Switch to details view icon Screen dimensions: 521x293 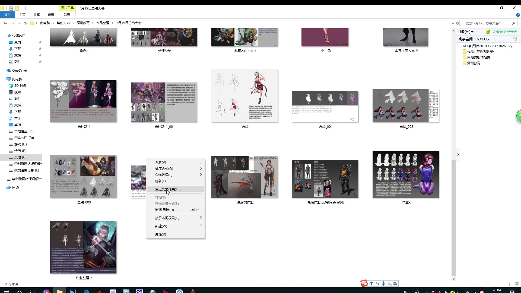point(511,284)
